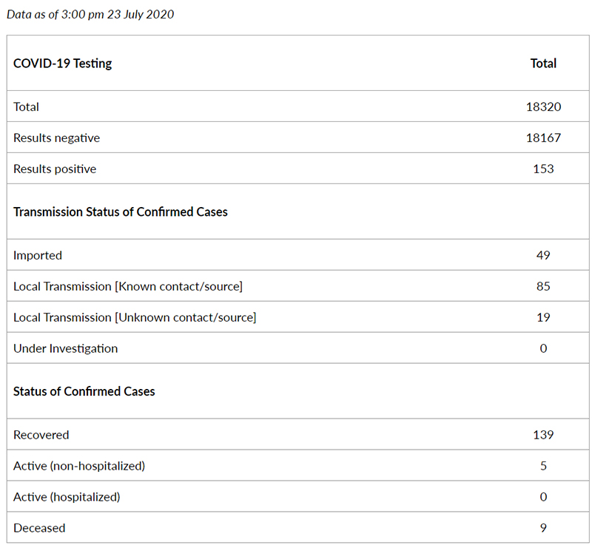
Task: Select the Total column header
Action: [x=543, y=64]
